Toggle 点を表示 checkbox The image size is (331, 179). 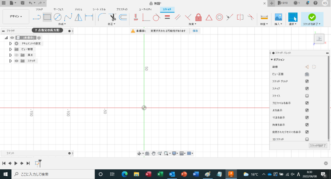[x=307, y=110]
